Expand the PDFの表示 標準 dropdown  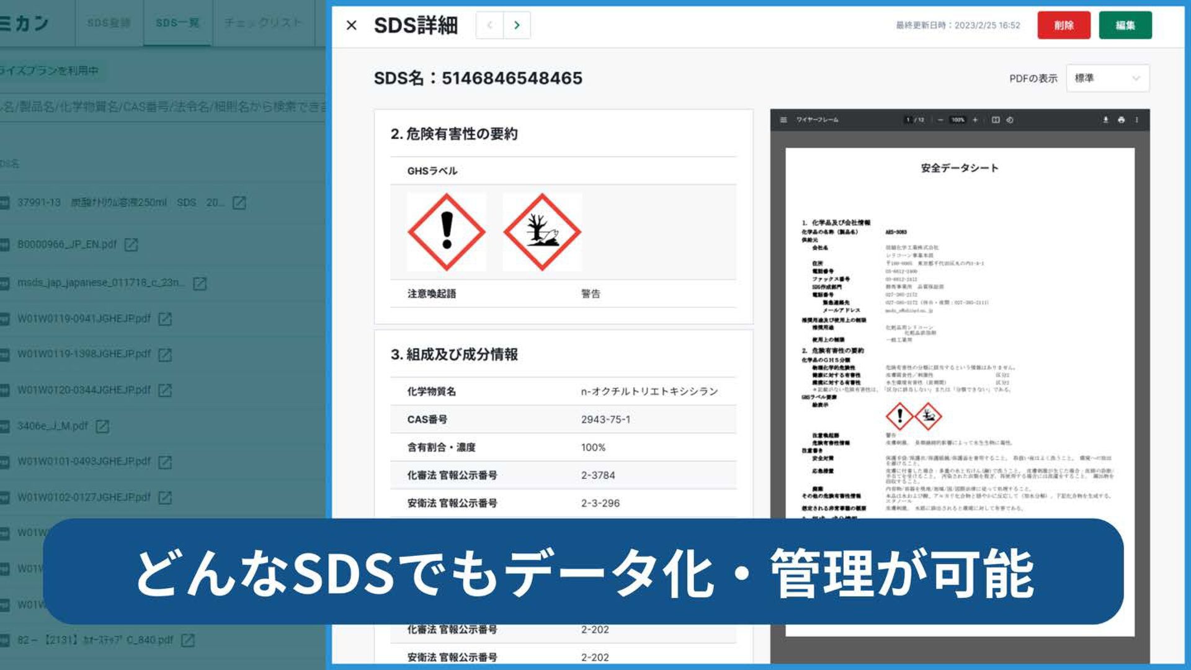(x=1107, y=78)
